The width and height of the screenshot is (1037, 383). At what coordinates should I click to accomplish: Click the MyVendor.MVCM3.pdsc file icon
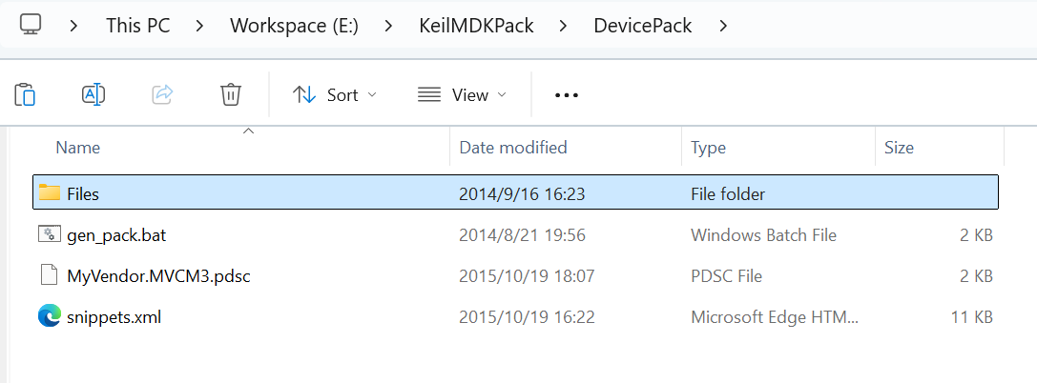point(50,275)
